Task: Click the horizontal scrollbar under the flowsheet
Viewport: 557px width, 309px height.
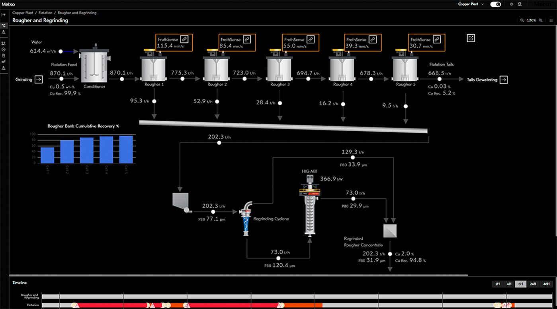Action: coord(239,275)
